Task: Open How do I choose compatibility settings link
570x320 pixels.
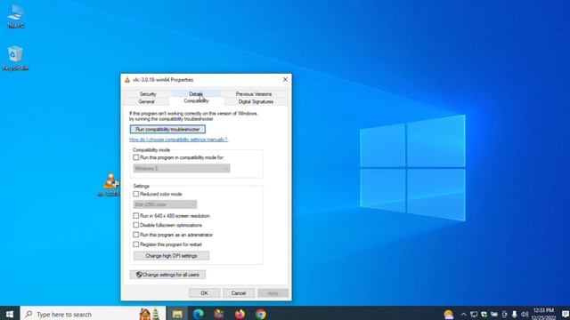Action: point(178,140)
